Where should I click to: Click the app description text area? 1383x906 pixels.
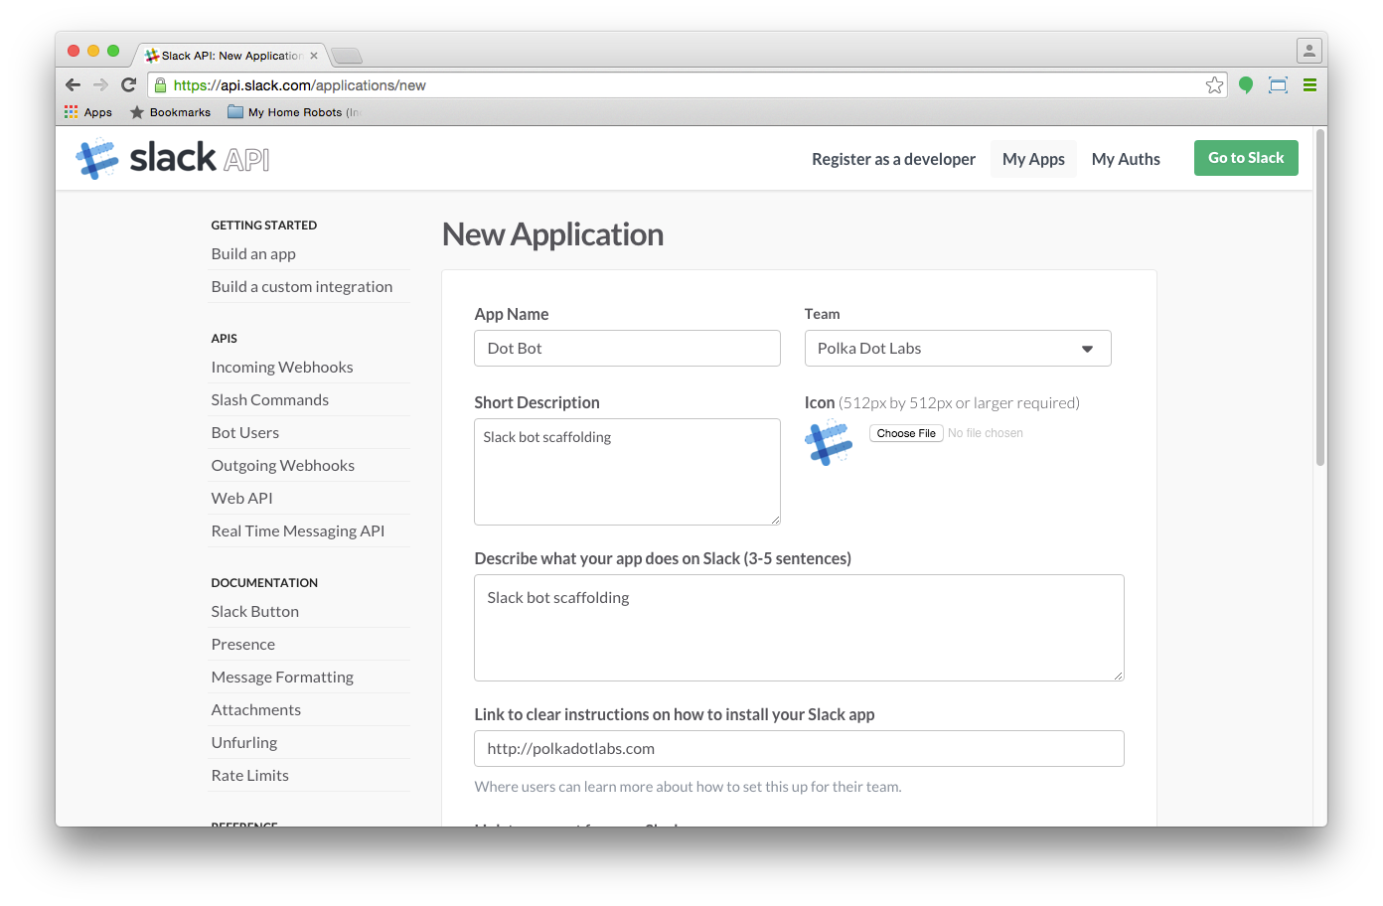pos(800,628)
